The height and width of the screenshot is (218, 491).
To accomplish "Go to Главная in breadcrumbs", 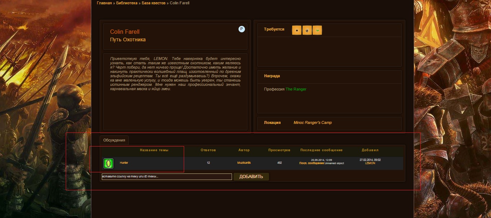I will coord(104,3).
